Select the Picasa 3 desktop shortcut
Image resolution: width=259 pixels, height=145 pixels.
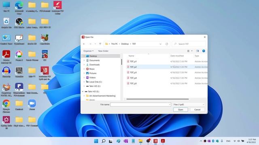pos(19,56)
